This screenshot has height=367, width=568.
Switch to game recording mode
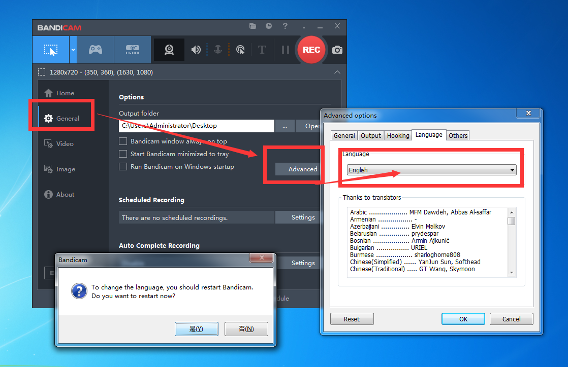tap(96, 50)
